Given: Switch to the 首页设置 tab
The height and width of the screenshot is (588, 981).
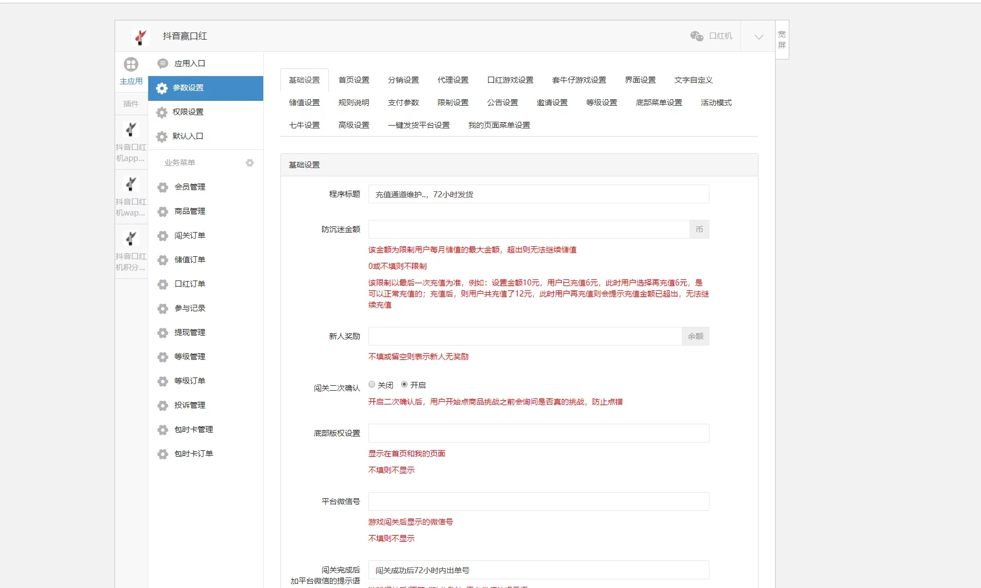Looking at the screenshot, I should click(x=354, y=80).
